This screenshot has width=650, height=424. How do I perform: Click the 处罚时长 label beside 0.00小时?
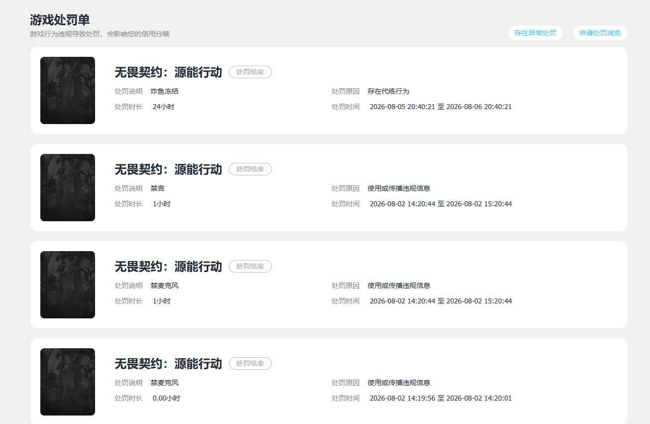point(128,398)
